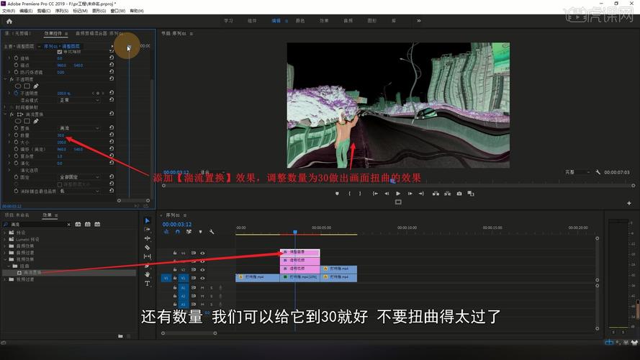Pick the Ripple Edit tool
Screen dimensions: 640x360
148,238
